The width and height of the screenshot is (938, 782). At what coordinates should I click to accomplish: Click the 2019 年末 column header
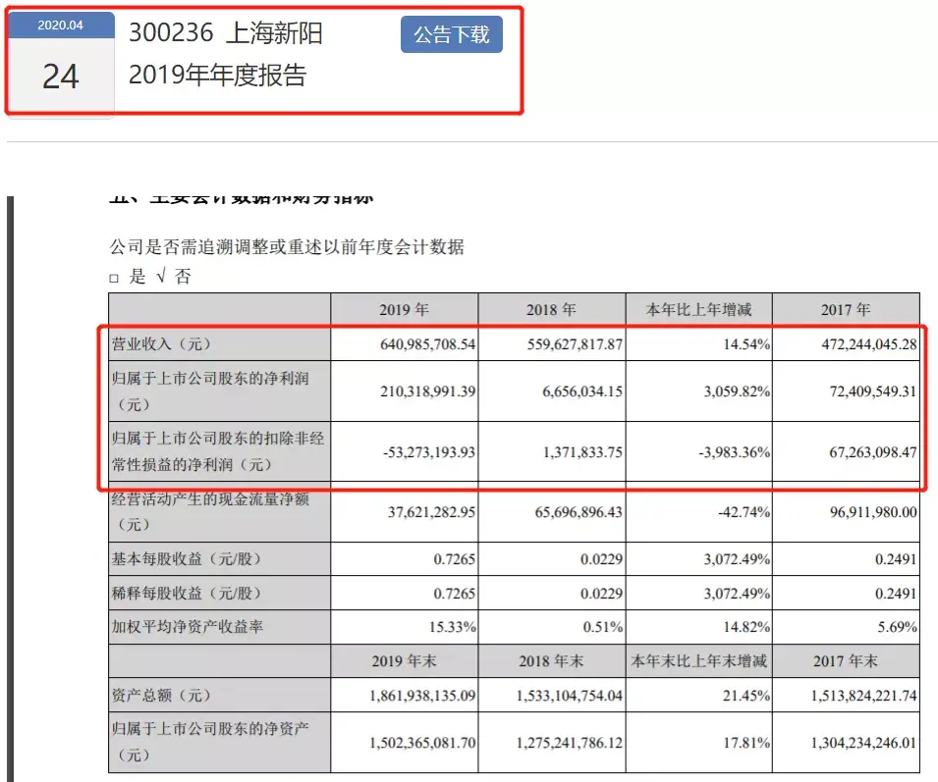tap(405, 660)
